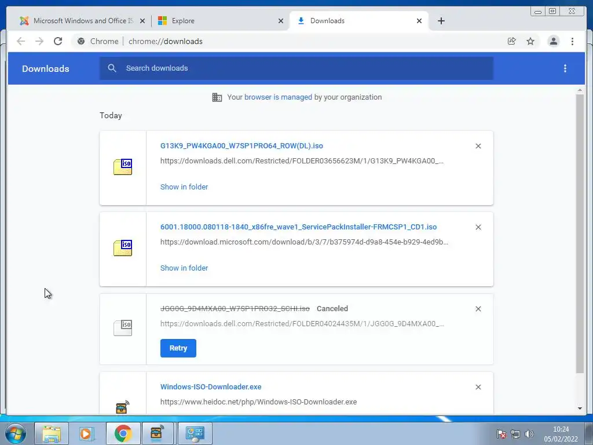Open the volume speaker tray icon
The image size is (593, 445).
click(529, 434)
